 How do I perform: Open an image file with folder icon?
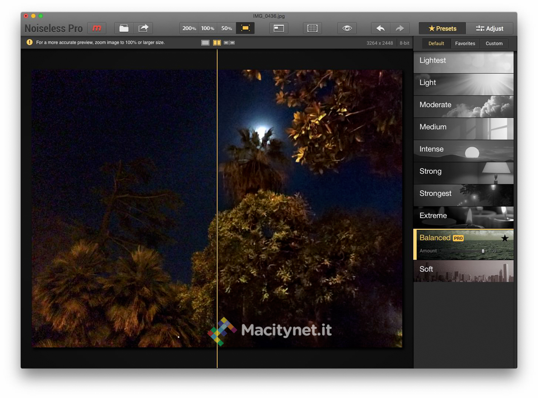click(x=124, y=28)
